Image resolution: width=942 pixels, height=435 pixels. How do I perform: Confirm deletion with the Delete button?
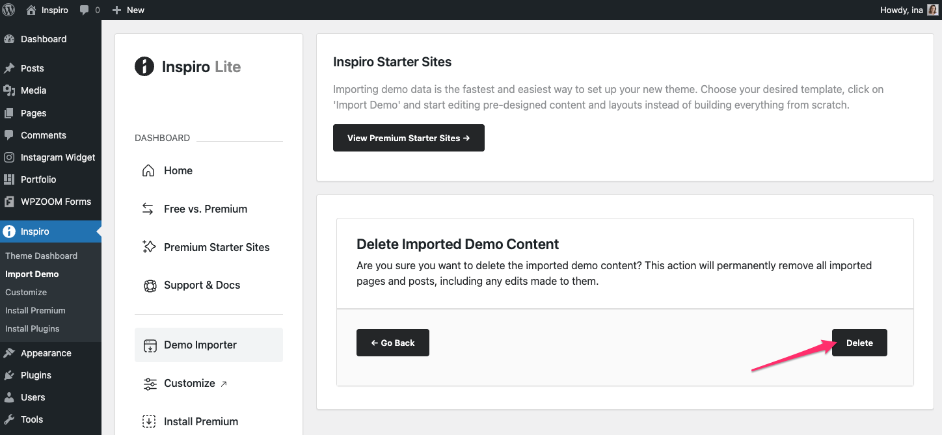tap(859, 343)
